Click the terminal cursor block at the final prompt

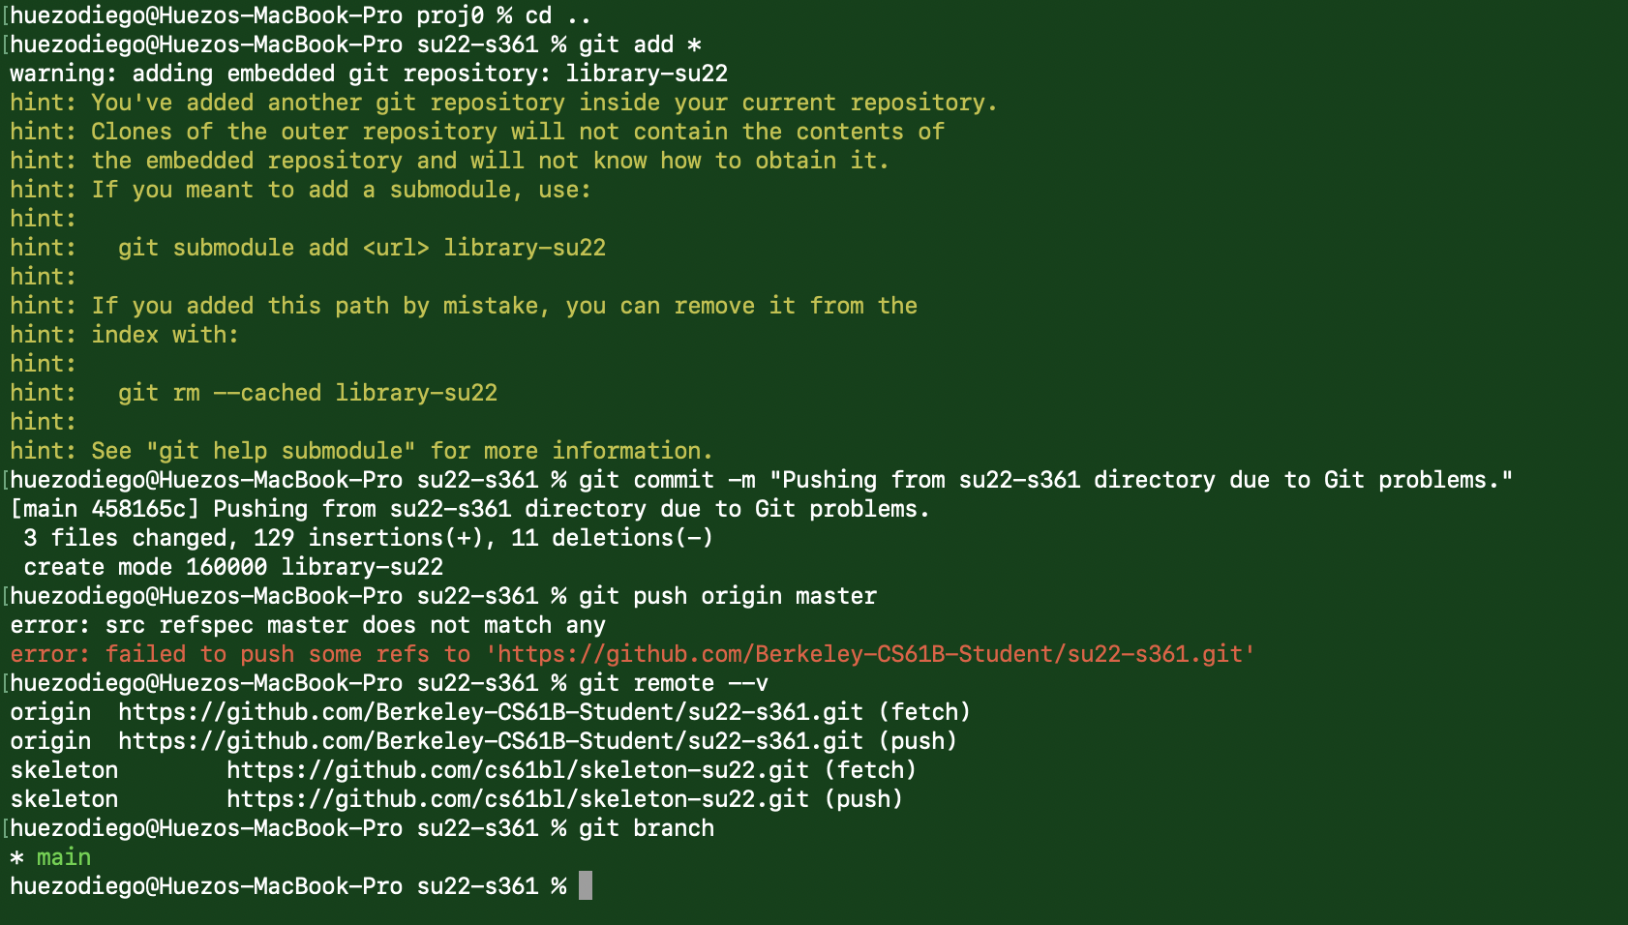(586, 885)
